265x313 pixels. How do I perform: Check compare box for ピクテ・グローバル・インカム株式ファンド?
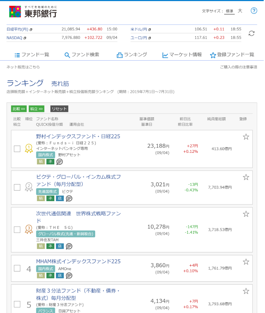click(x=17, y=187)
